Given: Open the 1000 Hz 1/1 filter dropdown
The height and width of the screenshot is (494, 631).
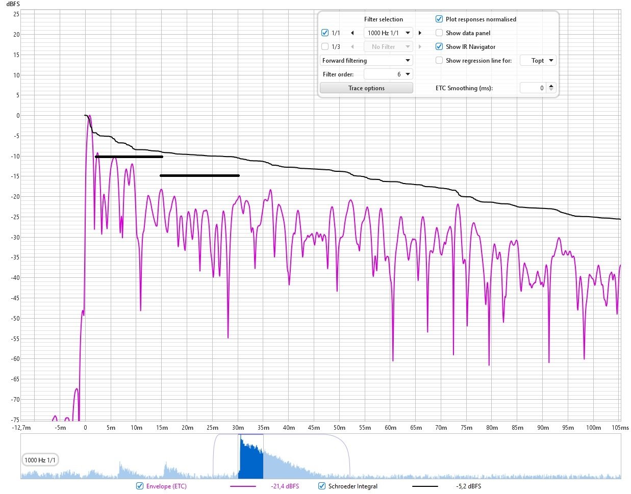Looking at the screenshot, I should [x=388, y=33].
